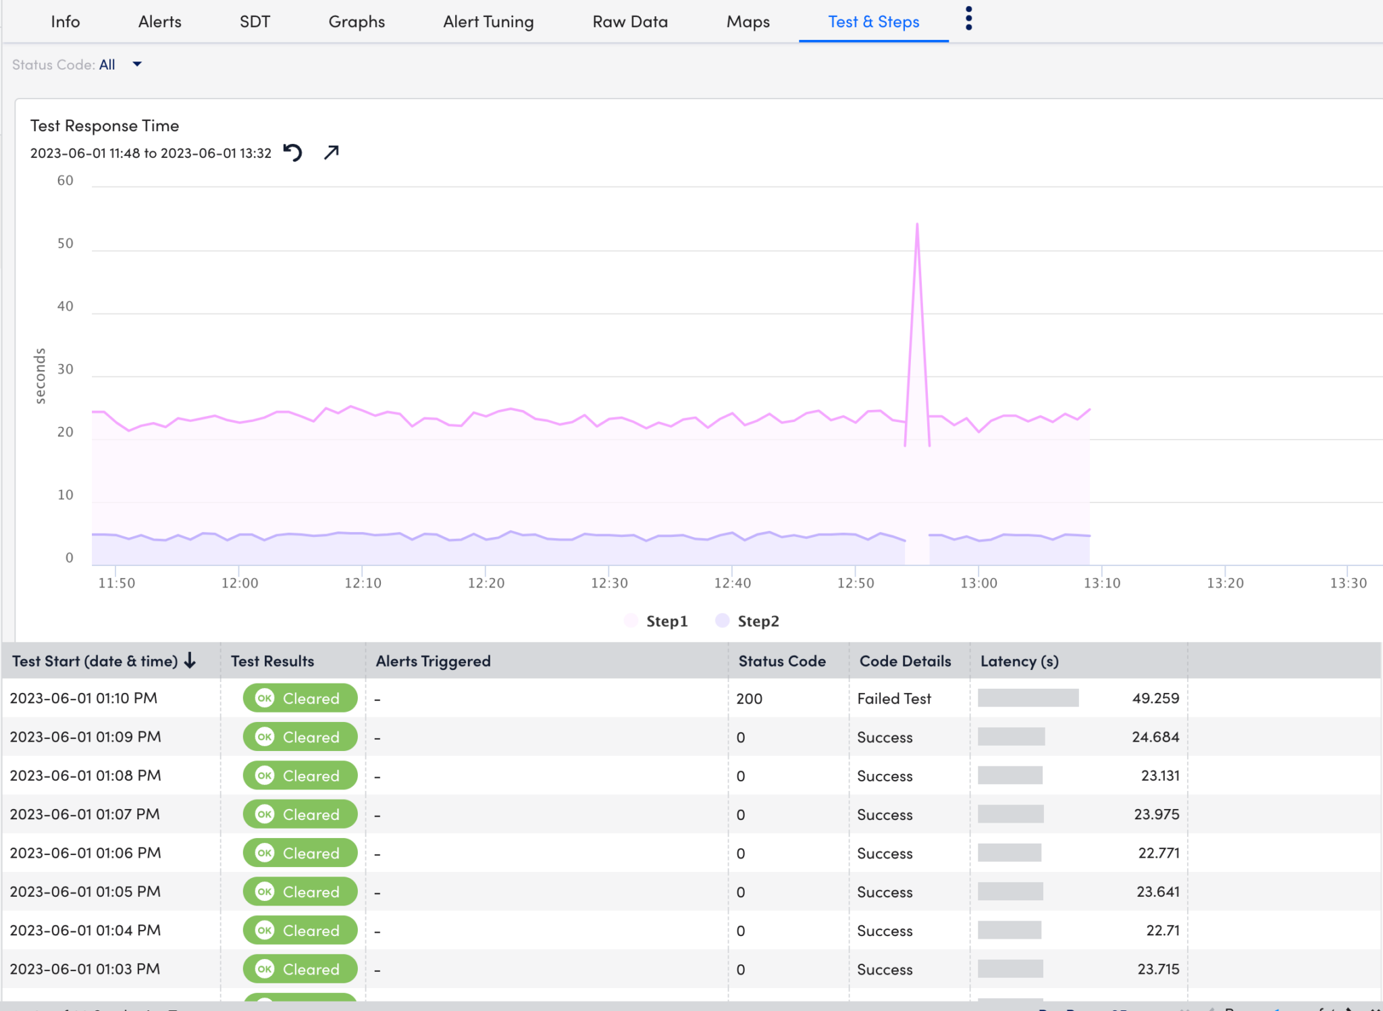Reset zoom using the undo arrow icon
1383x1011 pixels.
point(292,153)
